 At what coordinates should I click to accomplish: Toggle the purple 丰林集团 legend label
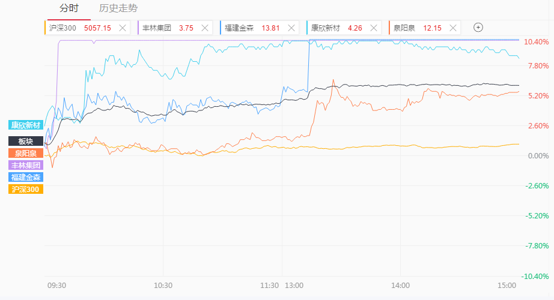coord(26,165)
